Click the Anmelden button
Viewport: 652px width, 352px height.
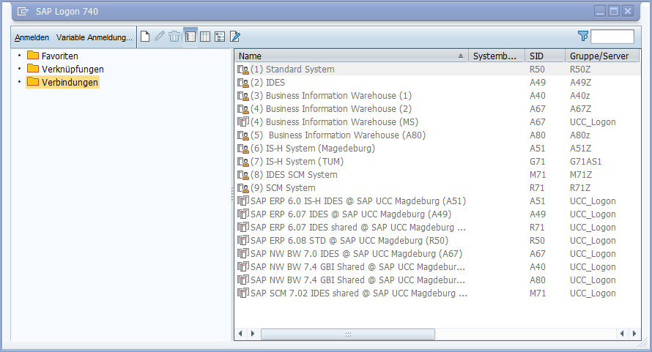point(32,37)
